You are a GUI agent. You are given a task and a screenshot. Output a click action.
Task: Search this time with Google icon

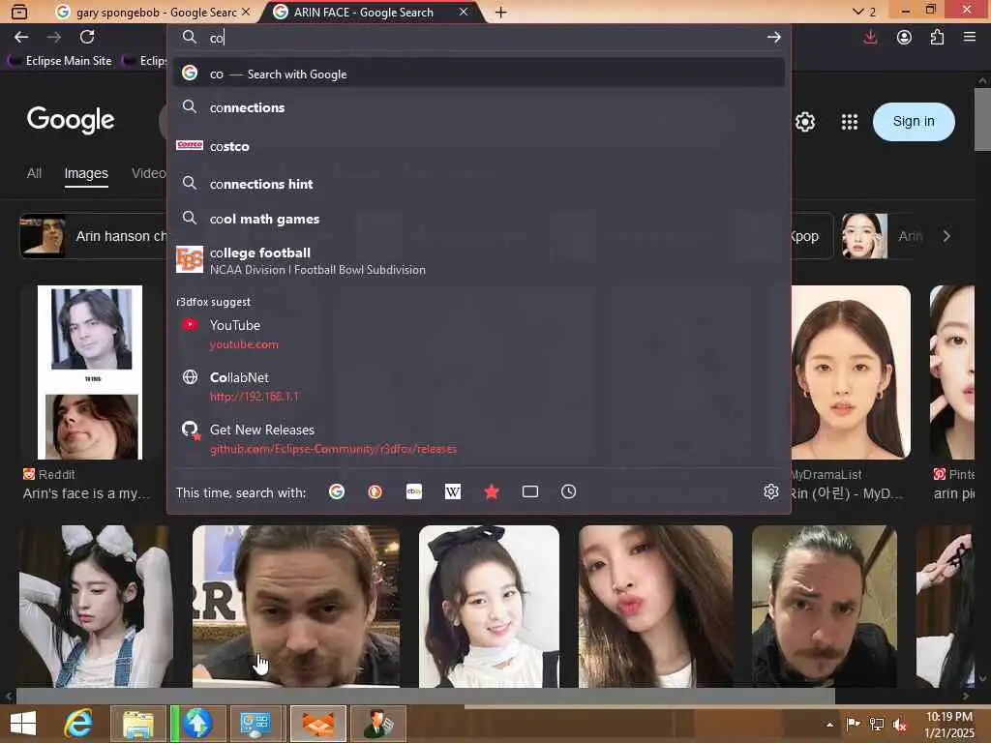[x=336, y=491]
